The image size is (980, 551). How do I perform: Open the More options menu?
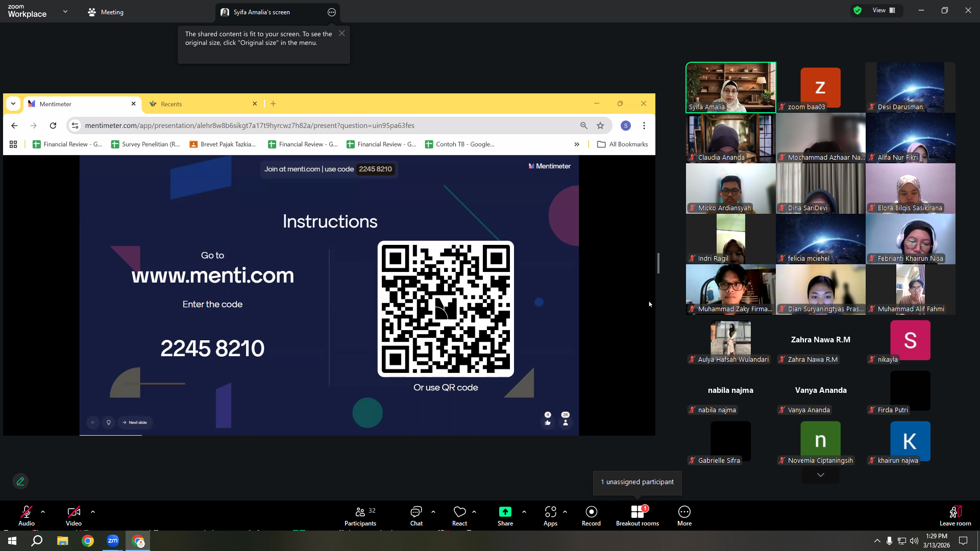click(684, 515)
